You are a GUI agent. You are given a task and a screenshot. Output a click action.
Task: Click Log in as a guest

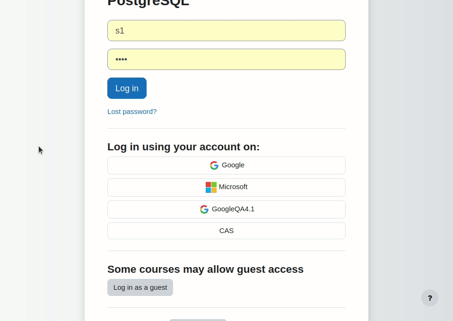click(x=140, y=287)
